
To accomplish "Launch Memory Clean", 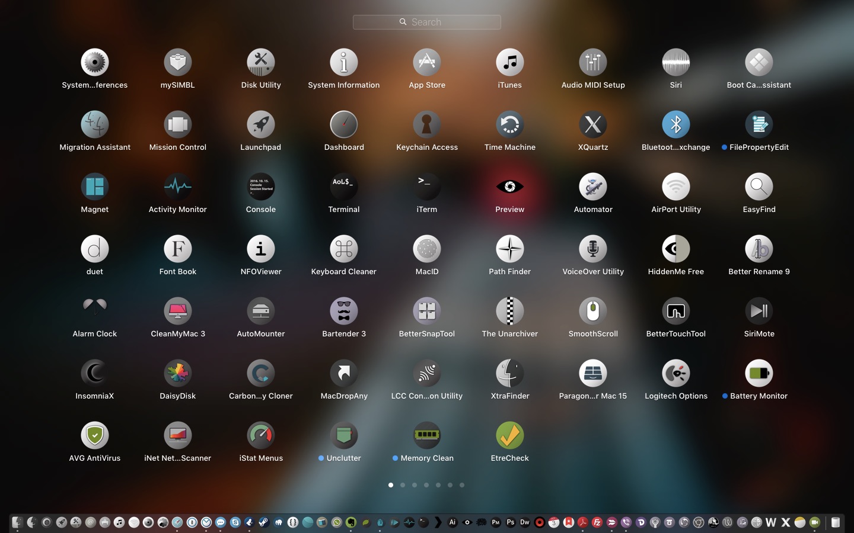I will pyautogui.click(x=427, y=435).
